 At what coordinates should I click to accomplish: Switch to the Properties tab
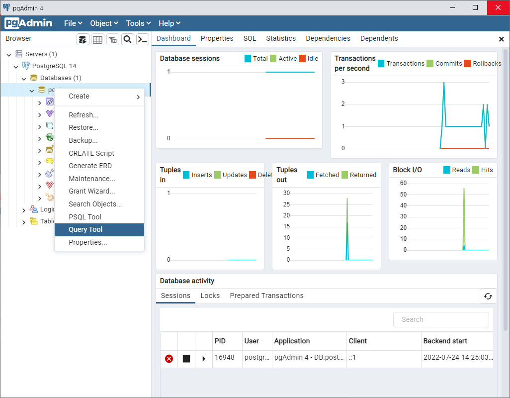217,38
